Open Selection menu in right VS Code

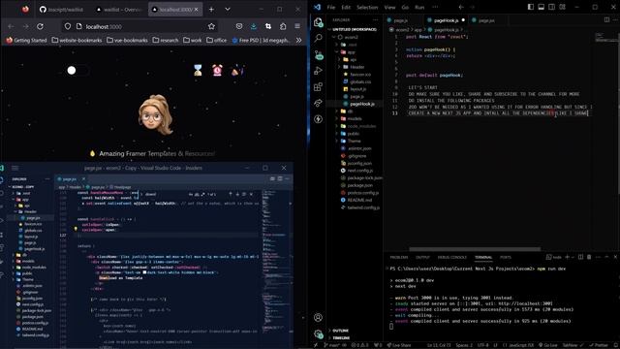[x=367, y=7]
